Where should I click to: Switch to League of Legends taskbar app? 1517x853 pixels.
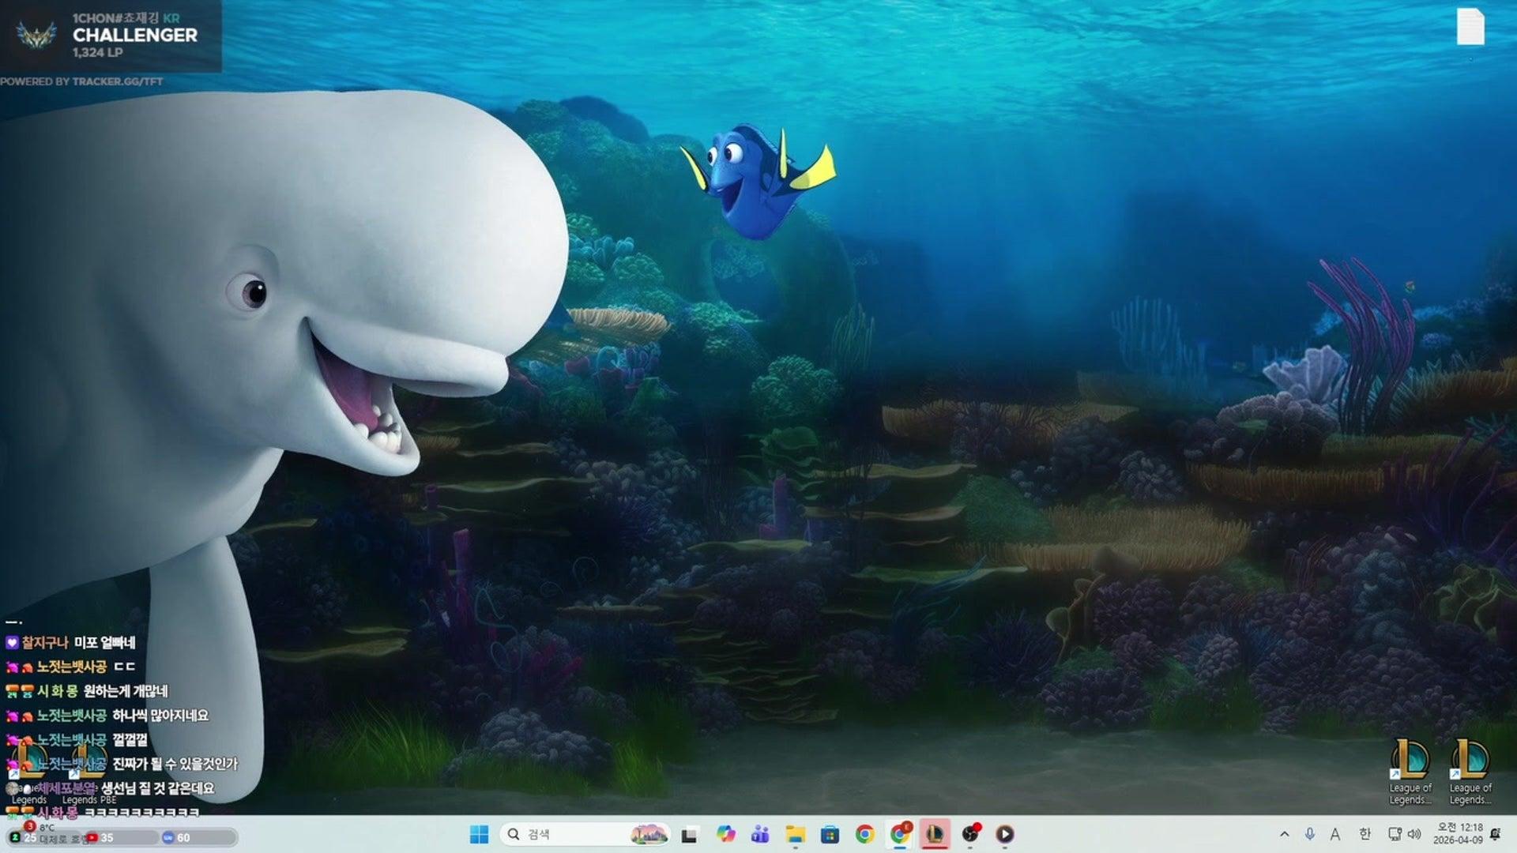pos(935,834)
